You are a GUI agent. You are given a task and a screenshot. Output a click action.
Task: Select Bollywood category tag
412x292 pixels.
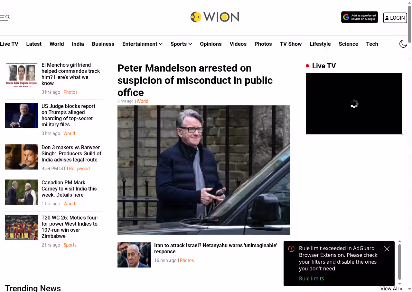click(x=80, y=169)
